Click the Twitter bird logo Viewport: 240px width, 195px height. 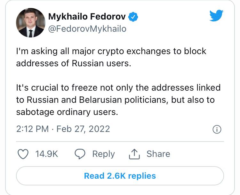pos(216,15)
